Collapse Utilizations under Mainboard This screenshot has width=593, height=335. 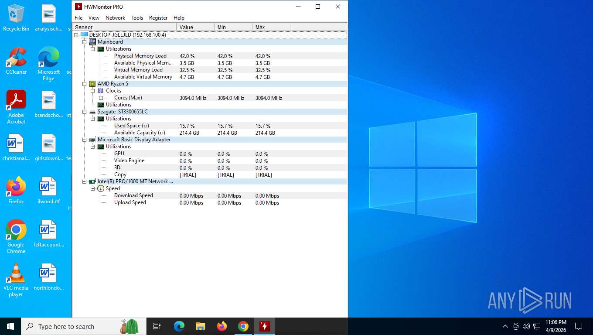[x=93, y=49]
